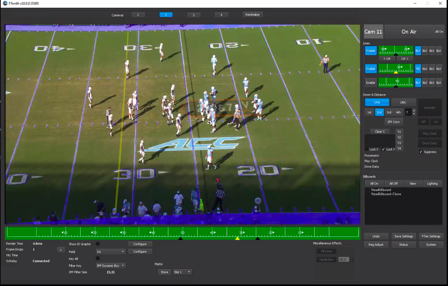Viewport: 448px width, 286px height.
Task: Click the black triangle marker at the 50 on the large field ruler
Action: coord(180,238)
